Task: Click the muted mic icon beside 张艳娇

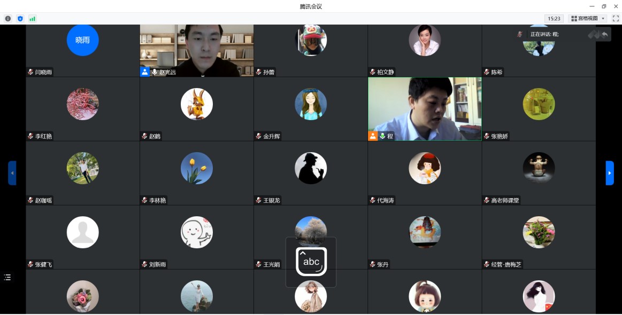Action: (x=487, y=136)
